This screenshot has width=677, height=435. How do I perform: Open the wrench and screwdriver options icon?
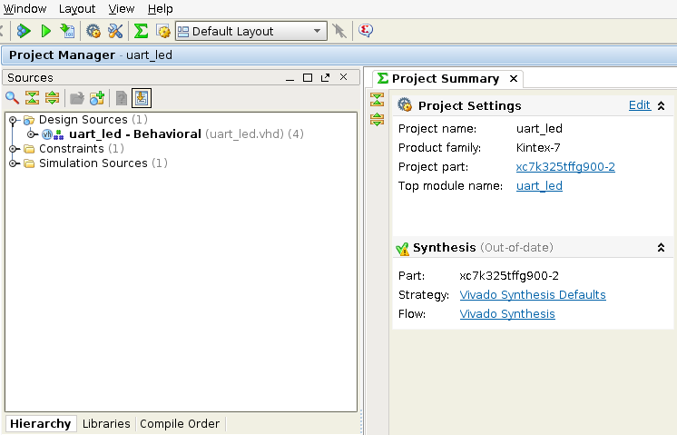click(x=115, y=31)
